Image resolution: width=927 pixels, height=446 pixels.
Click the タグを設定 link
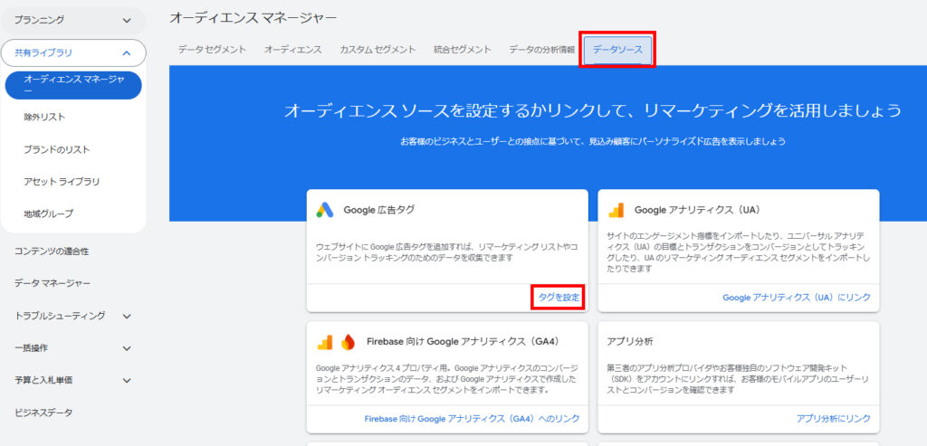click(558, 297)
